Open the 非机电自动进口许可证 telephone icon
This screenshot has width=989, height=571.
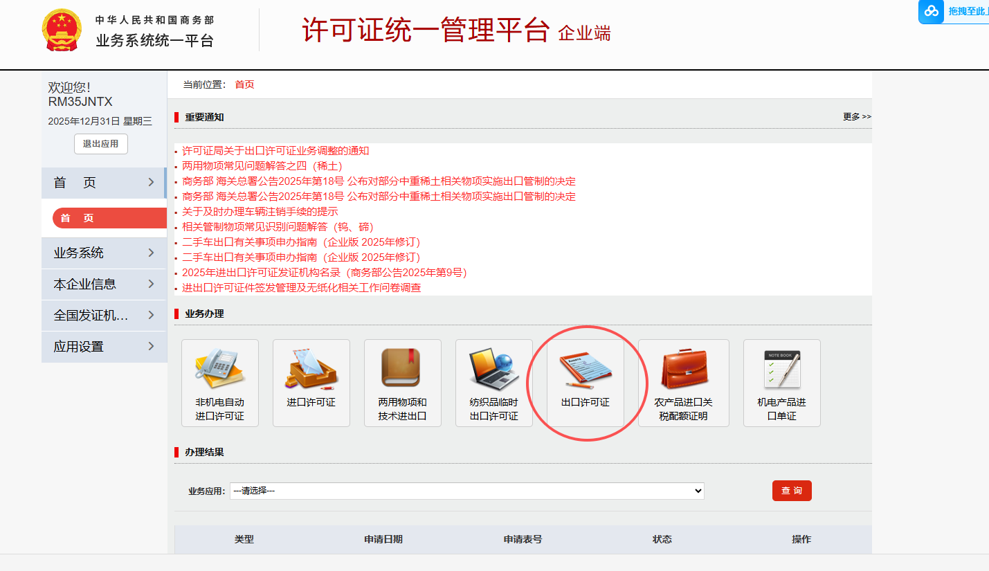[219, 369]
